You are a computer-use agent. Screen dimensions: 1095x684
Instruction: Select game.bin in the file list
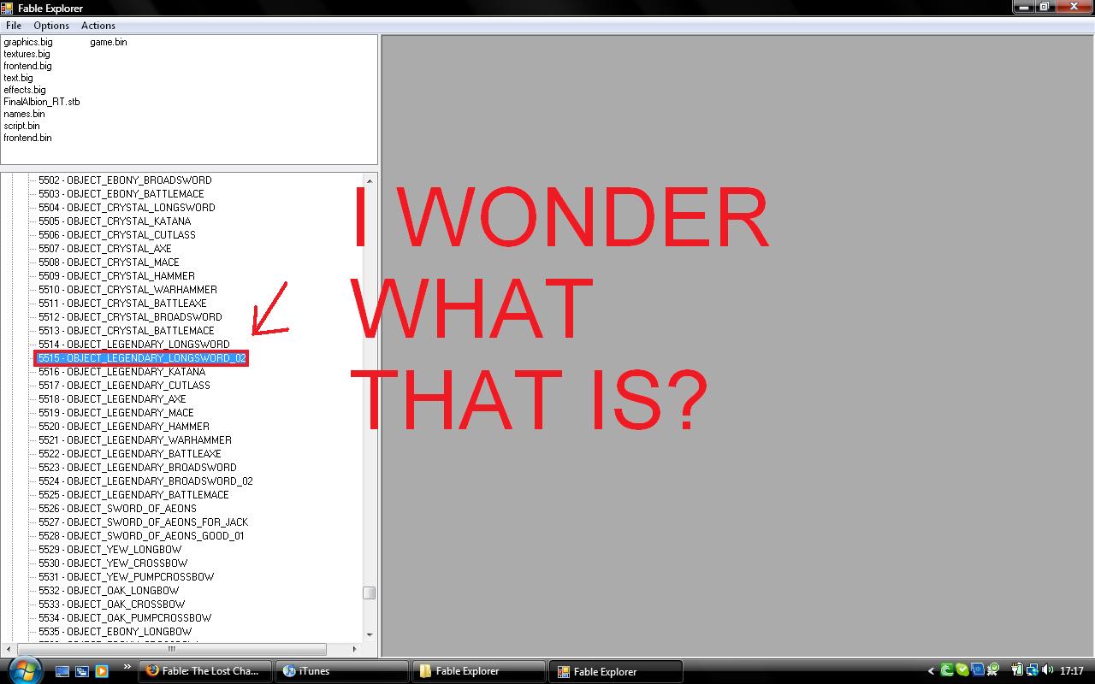(109, 42)
